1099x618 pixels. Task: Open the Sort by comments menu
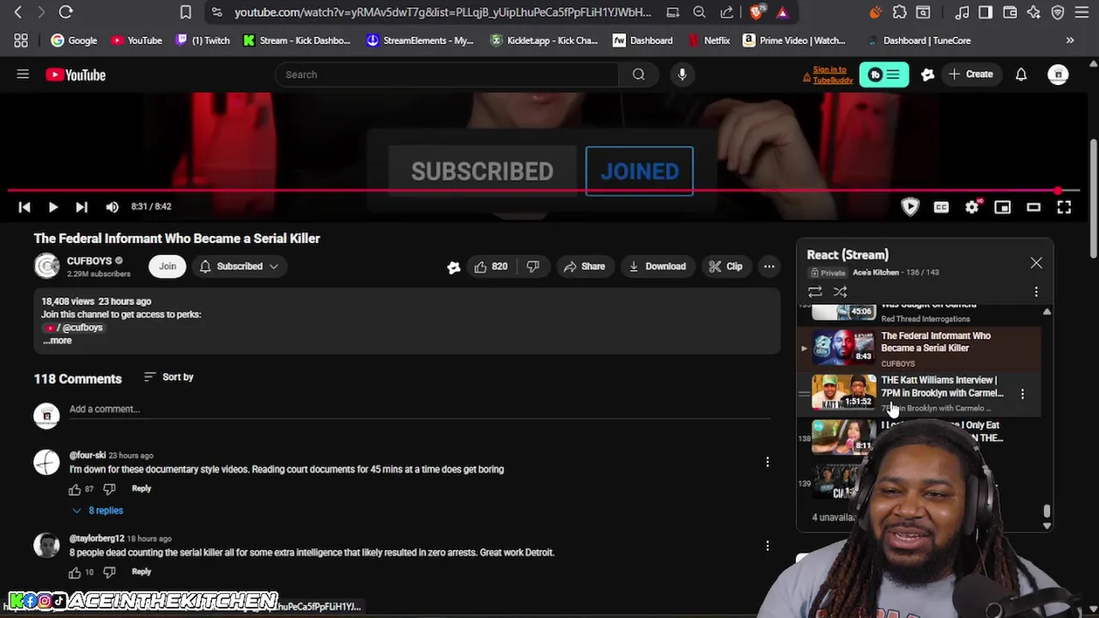click(168, 377)
